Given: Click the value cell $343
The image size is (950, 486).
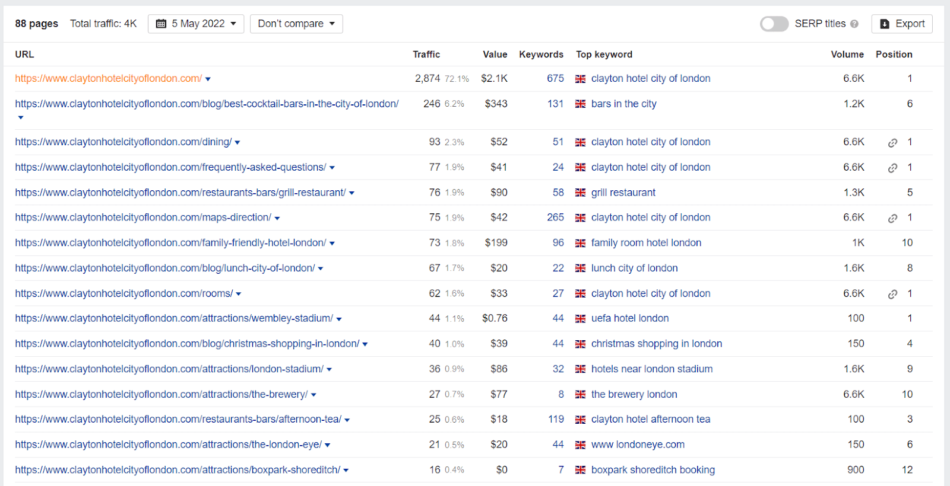Looking at the screenshot, I should tap(496, 104).
